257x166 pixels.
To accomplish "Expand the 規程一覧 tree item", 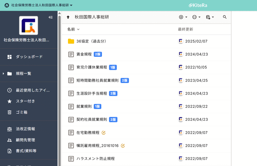I will tap(4, 74).
